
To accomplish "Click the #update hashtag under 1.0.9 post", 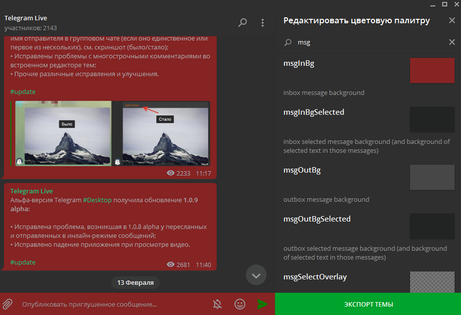I will (x=23, y=262).
